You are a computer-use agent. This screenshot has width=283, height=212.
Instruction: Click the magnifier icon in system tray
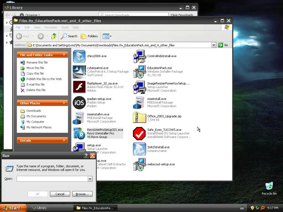(x=263, y=208)
